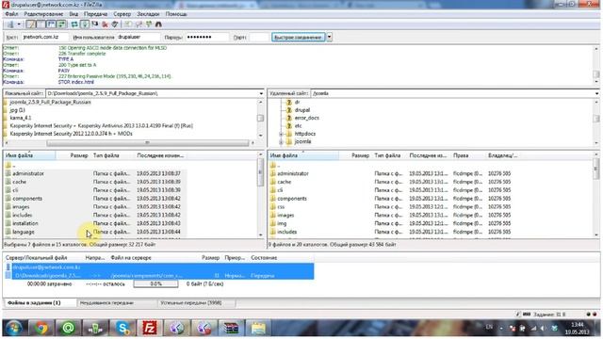
Task: Click the empty port field
Action: point(259,37)
